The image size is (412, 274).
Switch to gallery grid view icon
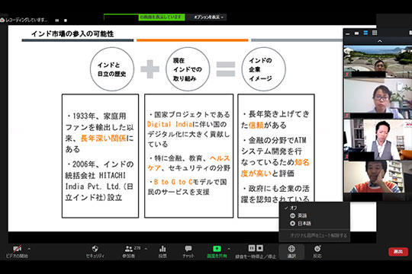[375, 33]
